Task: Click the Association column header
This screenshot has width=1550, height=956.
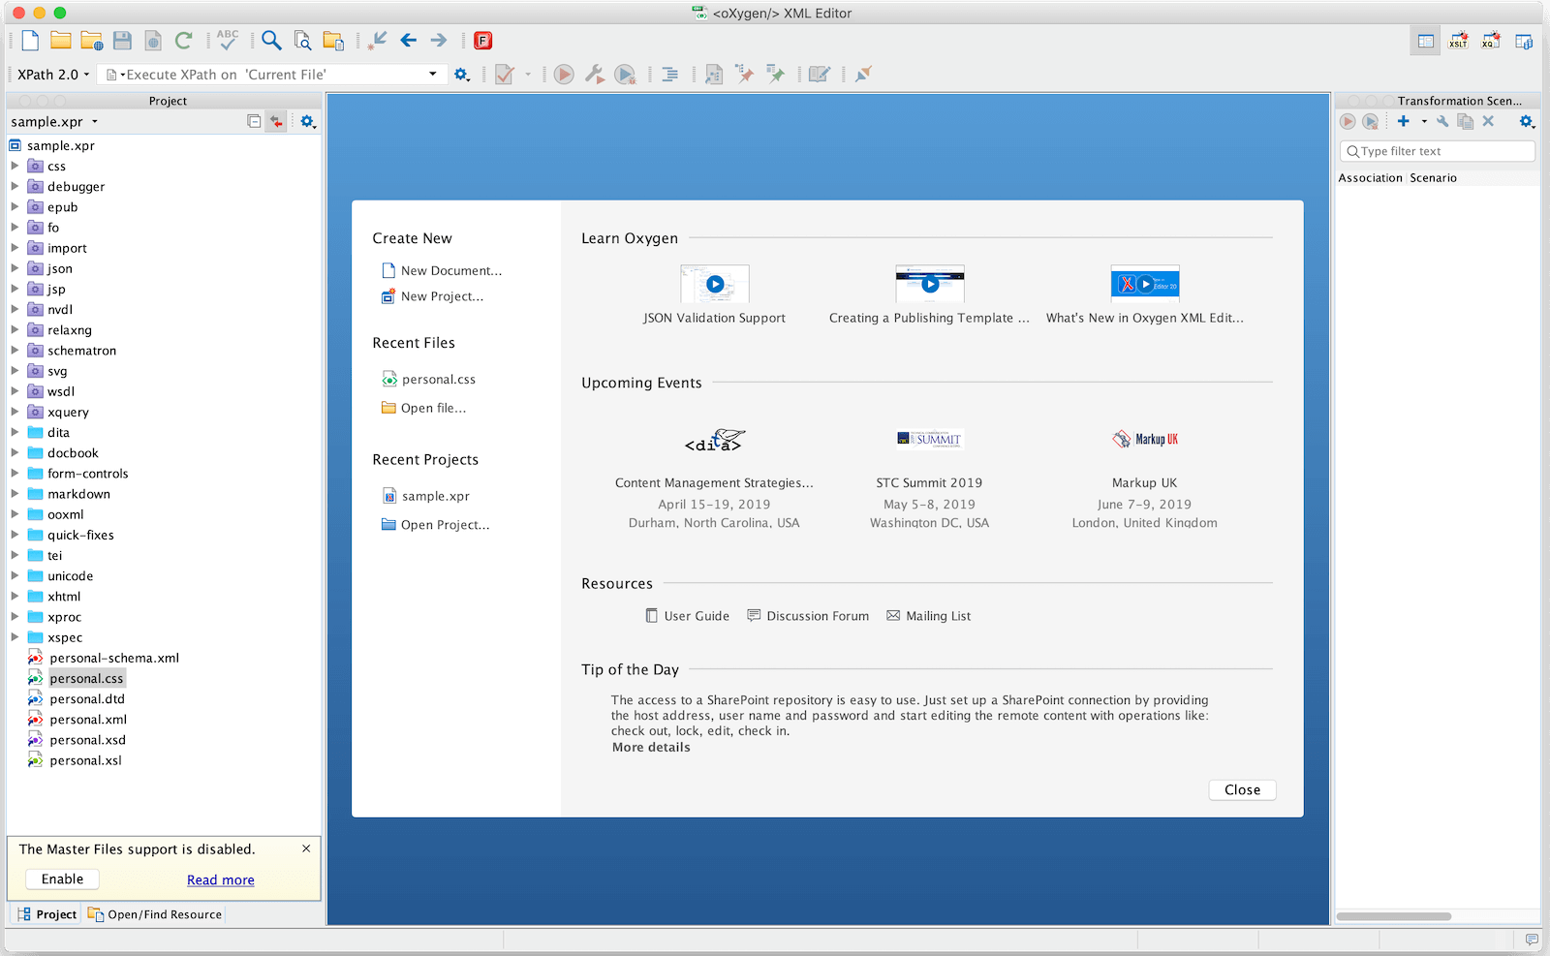Action: pyautogui.click(x=1370, y=178)
